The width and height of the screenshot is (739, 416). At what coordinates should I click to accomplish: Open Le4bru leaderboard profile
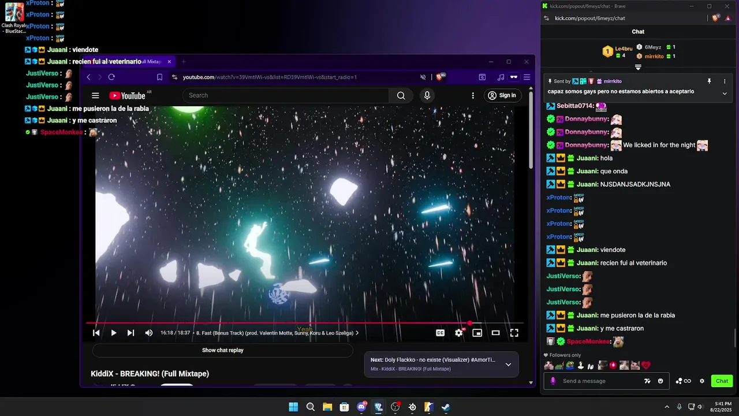click(624, 49)
